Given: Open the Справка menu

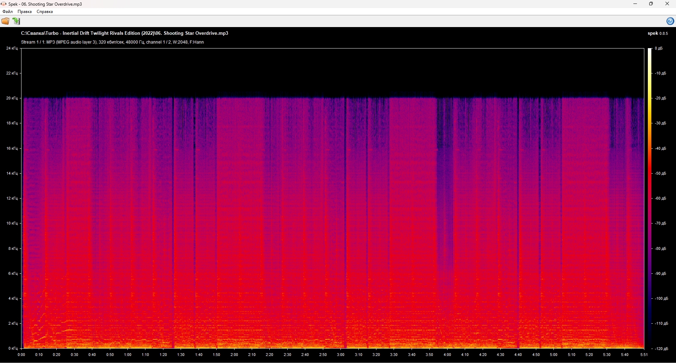Looking at the screenshot, I should (45, 12).
